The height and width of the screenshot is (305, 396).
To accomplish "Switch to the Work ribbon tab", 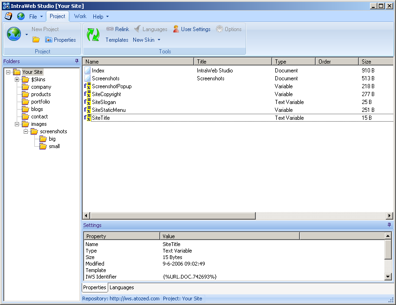I will click(x=80, y=16).
